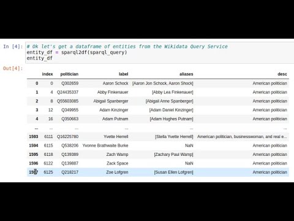Viewport: 294px width, 221px height.
Task: Click the Out[4] output prompt
Action: coord(13,68)
